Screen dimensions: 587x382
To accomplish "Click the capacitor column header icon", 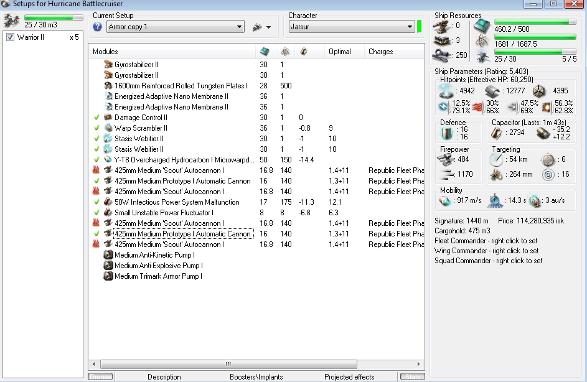I will pyautogui.click(x=303, y=52).
